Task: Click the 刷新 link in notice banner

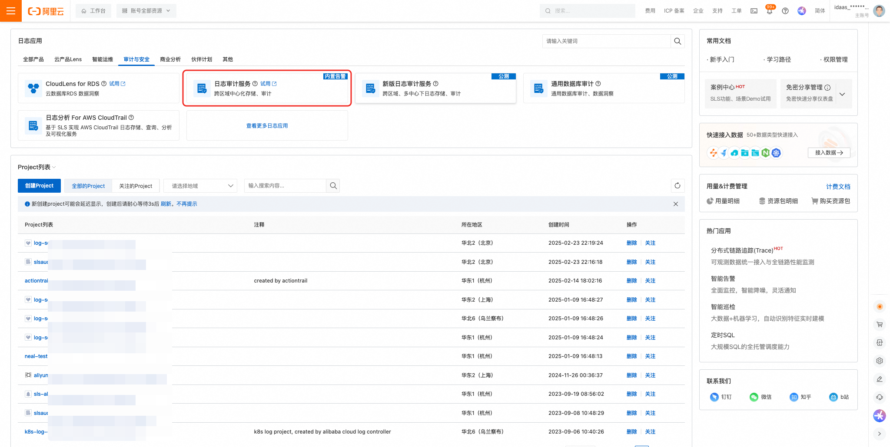Action: 166,204
